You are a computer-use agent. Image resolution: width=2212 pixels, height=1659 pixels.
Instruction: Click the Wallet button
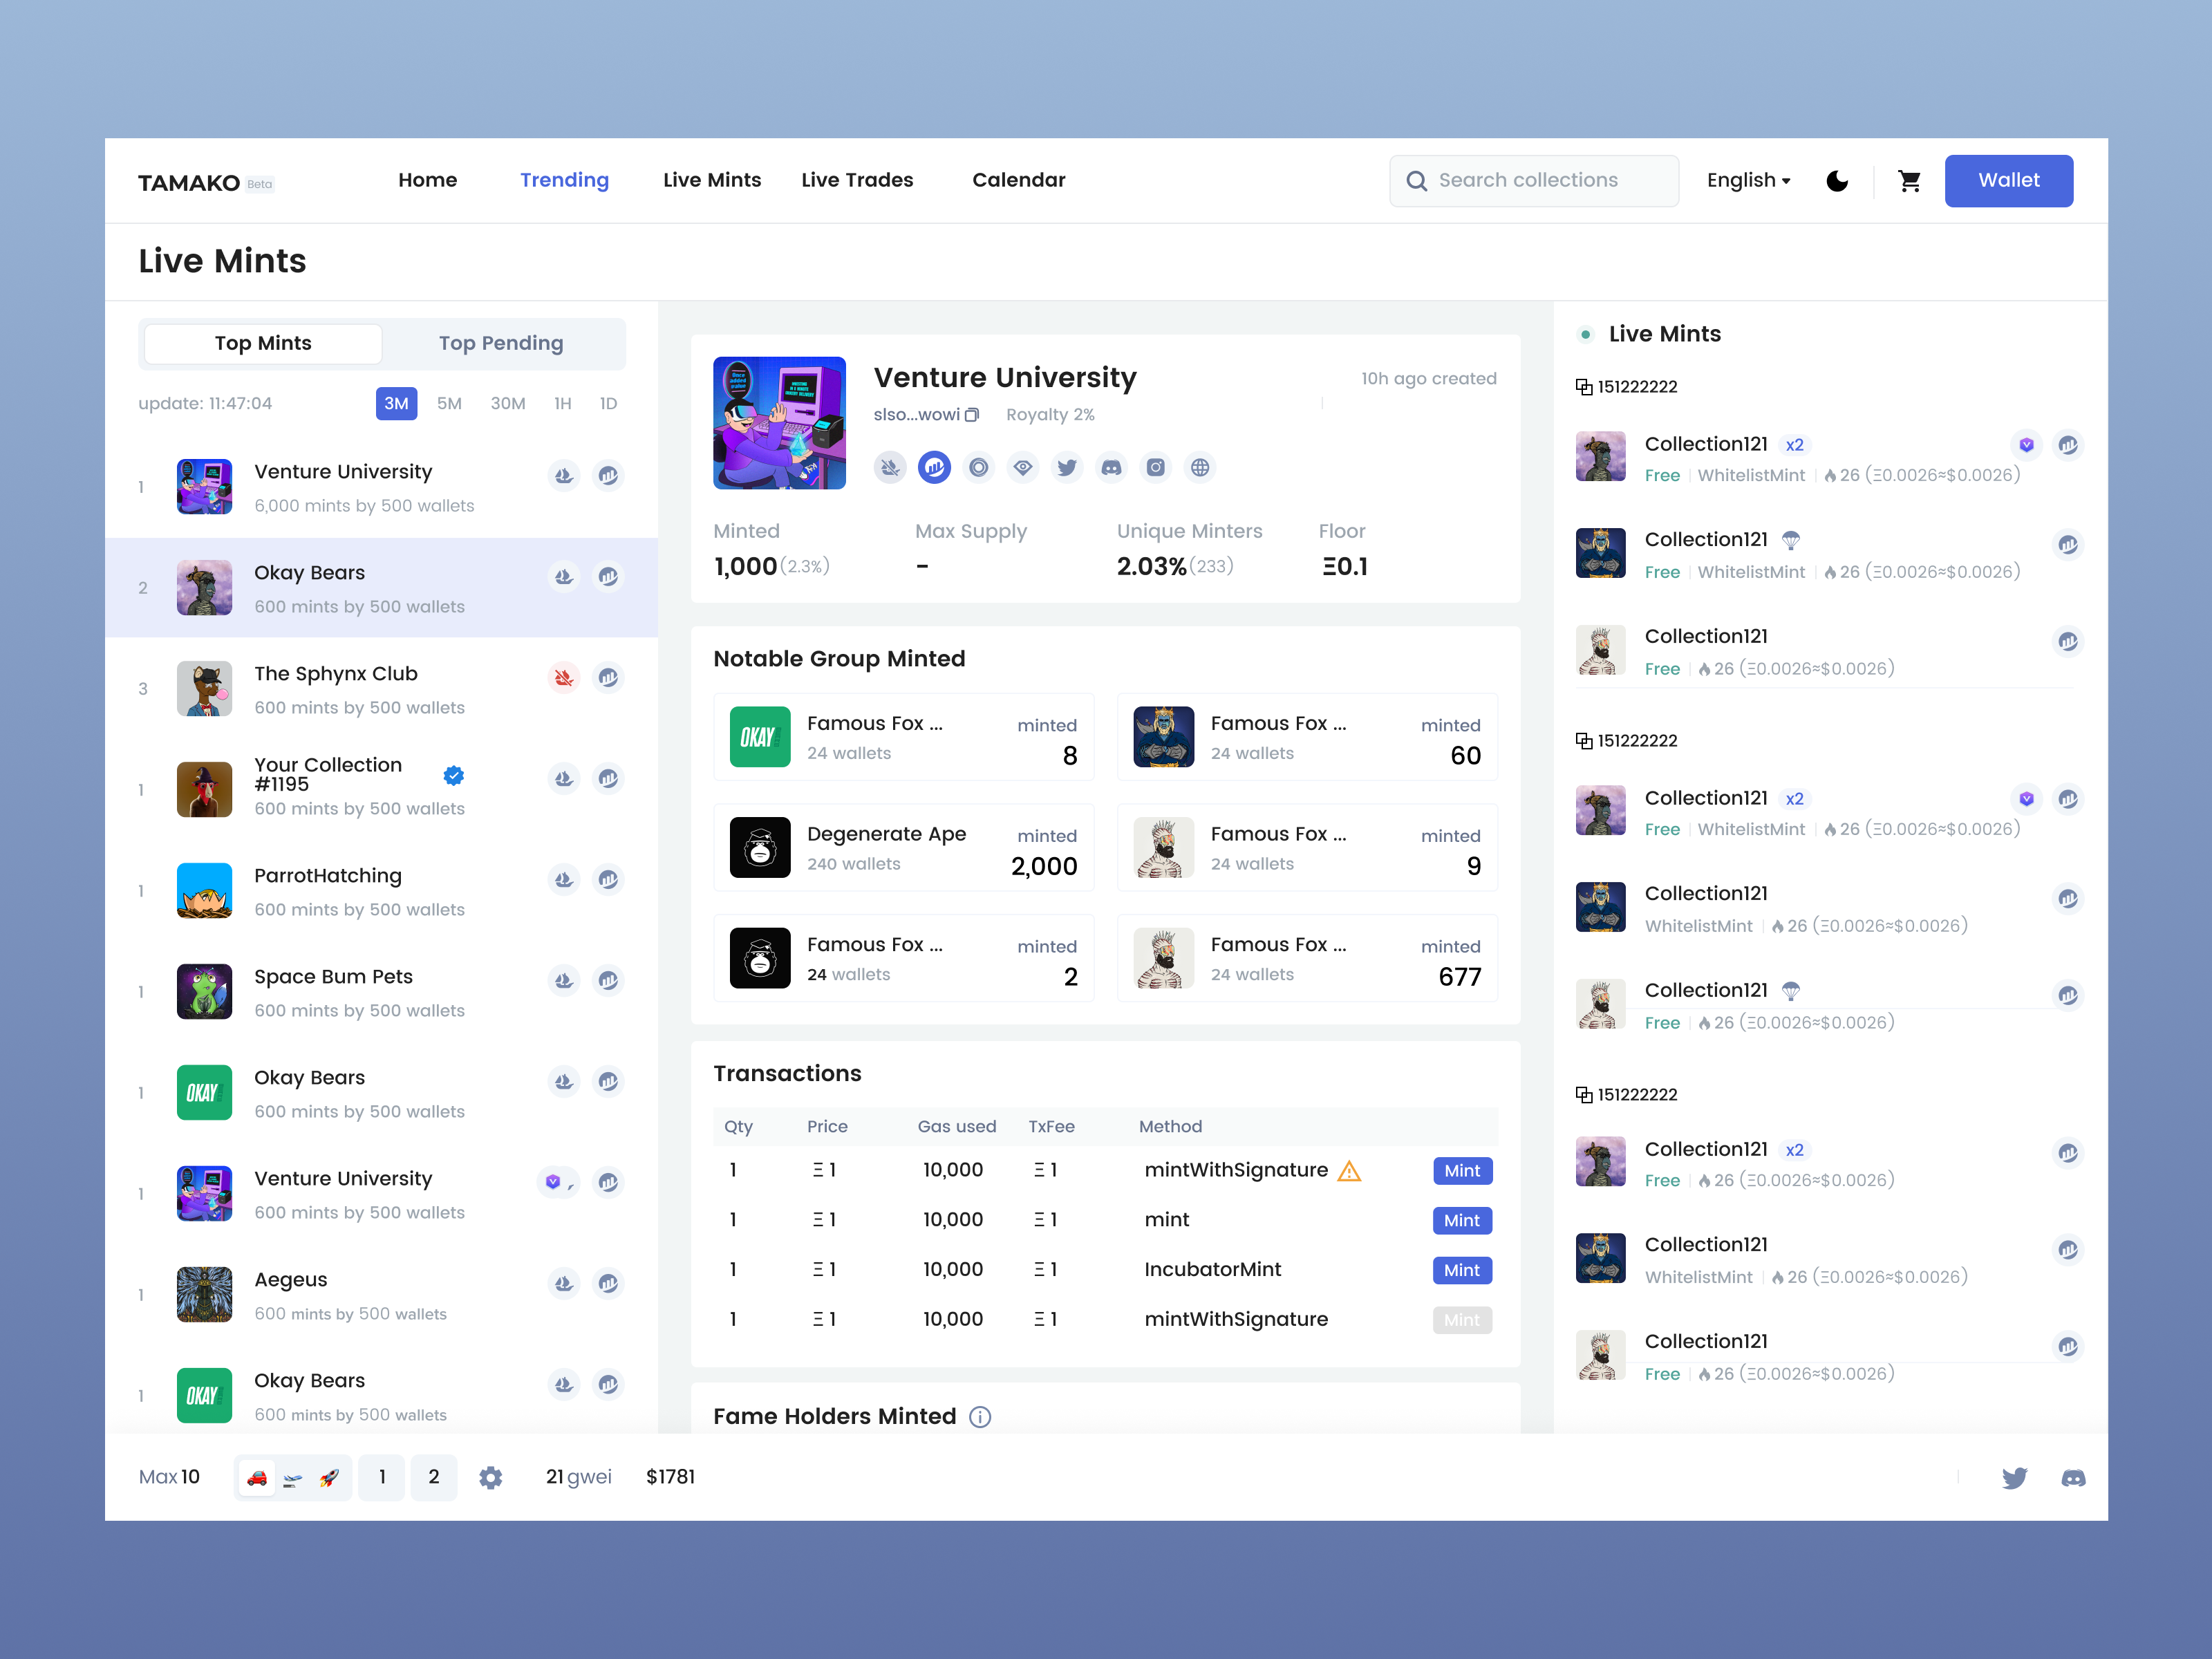click(x=2009, y=180)
